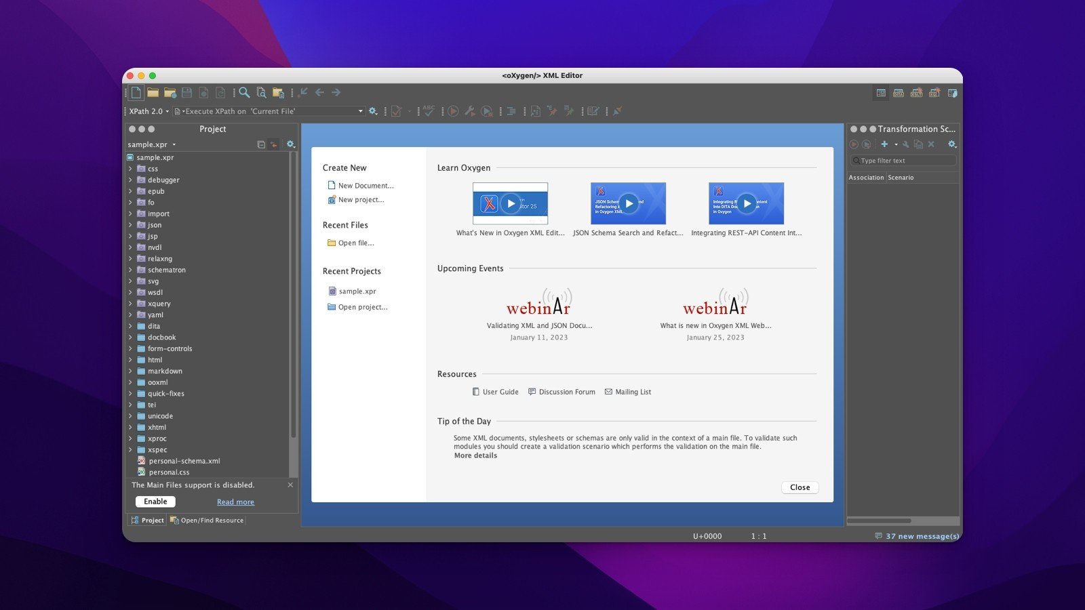Click the Read more link
Viewport: 1085px width, 610px height.
coord(235,502)
